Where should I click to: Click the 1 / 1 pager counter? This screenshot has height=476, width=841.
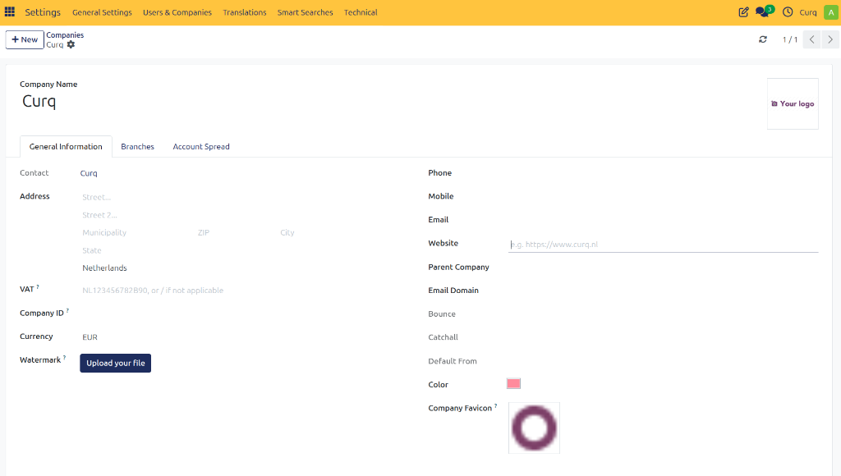[x=789, y=39]
